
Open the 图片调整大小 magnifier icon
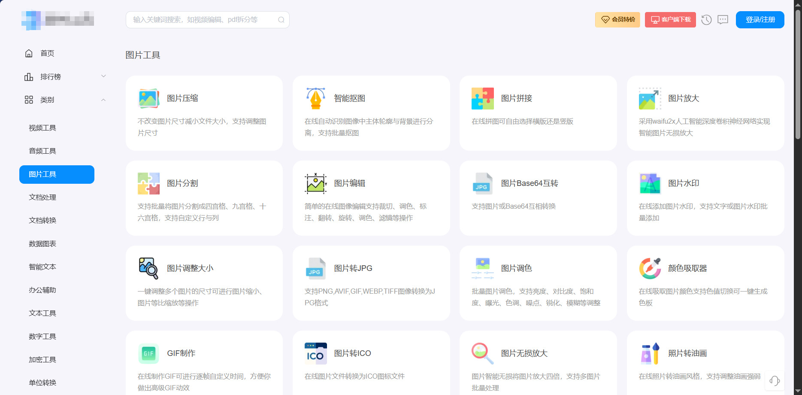click(x=148, y=268)
